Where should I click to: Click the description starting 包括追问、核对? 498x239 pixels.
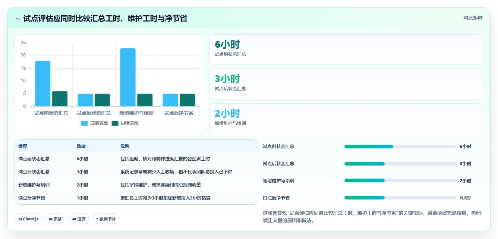coord(165,159)
